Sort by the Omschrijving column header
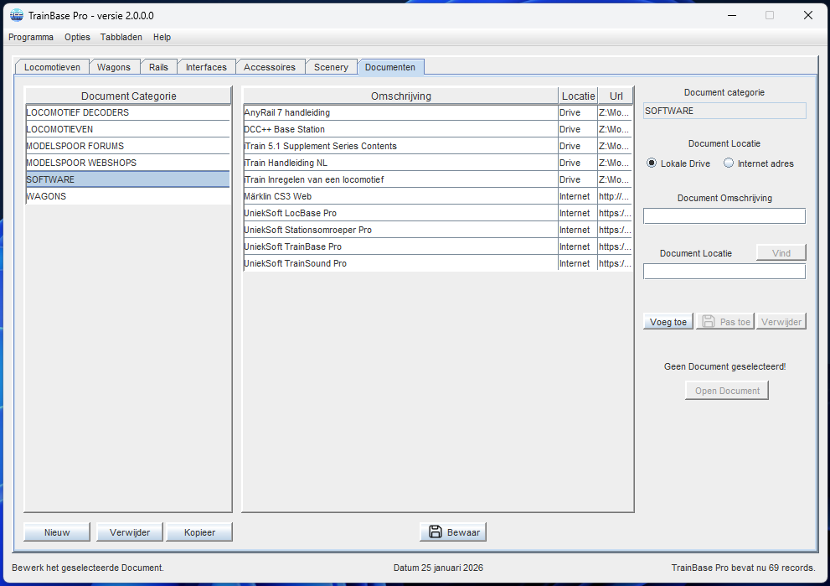 tap(400, 96)
